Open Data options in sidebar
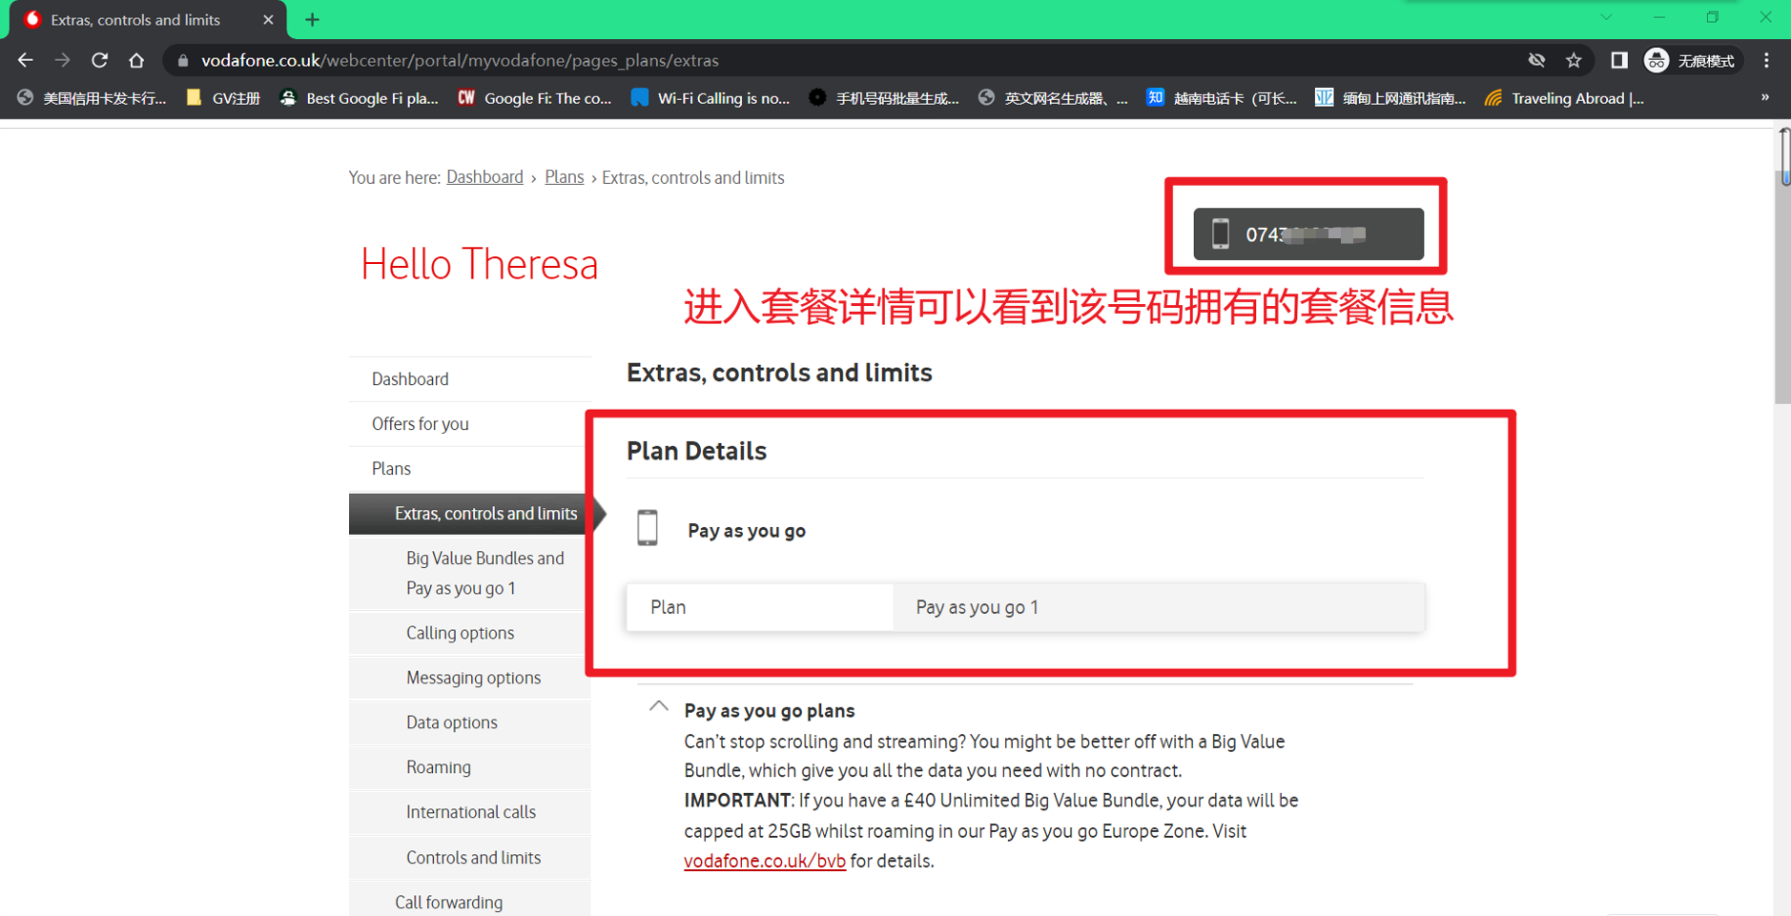 coord(451,723)
